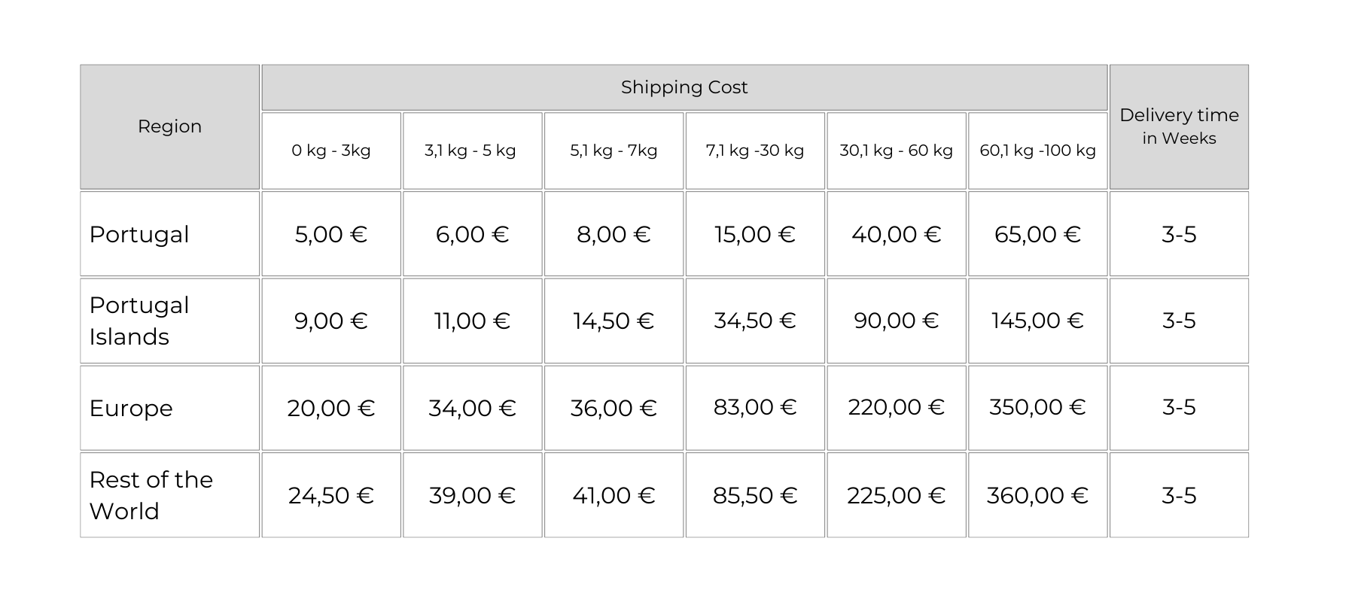Select the 65,00 € price cell
Screen dimensions: 1355x602
pos(1037,234)
